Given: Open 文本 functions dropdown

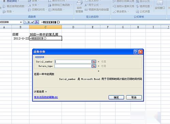Looking at the screenshot, I should tap(34, 5).
